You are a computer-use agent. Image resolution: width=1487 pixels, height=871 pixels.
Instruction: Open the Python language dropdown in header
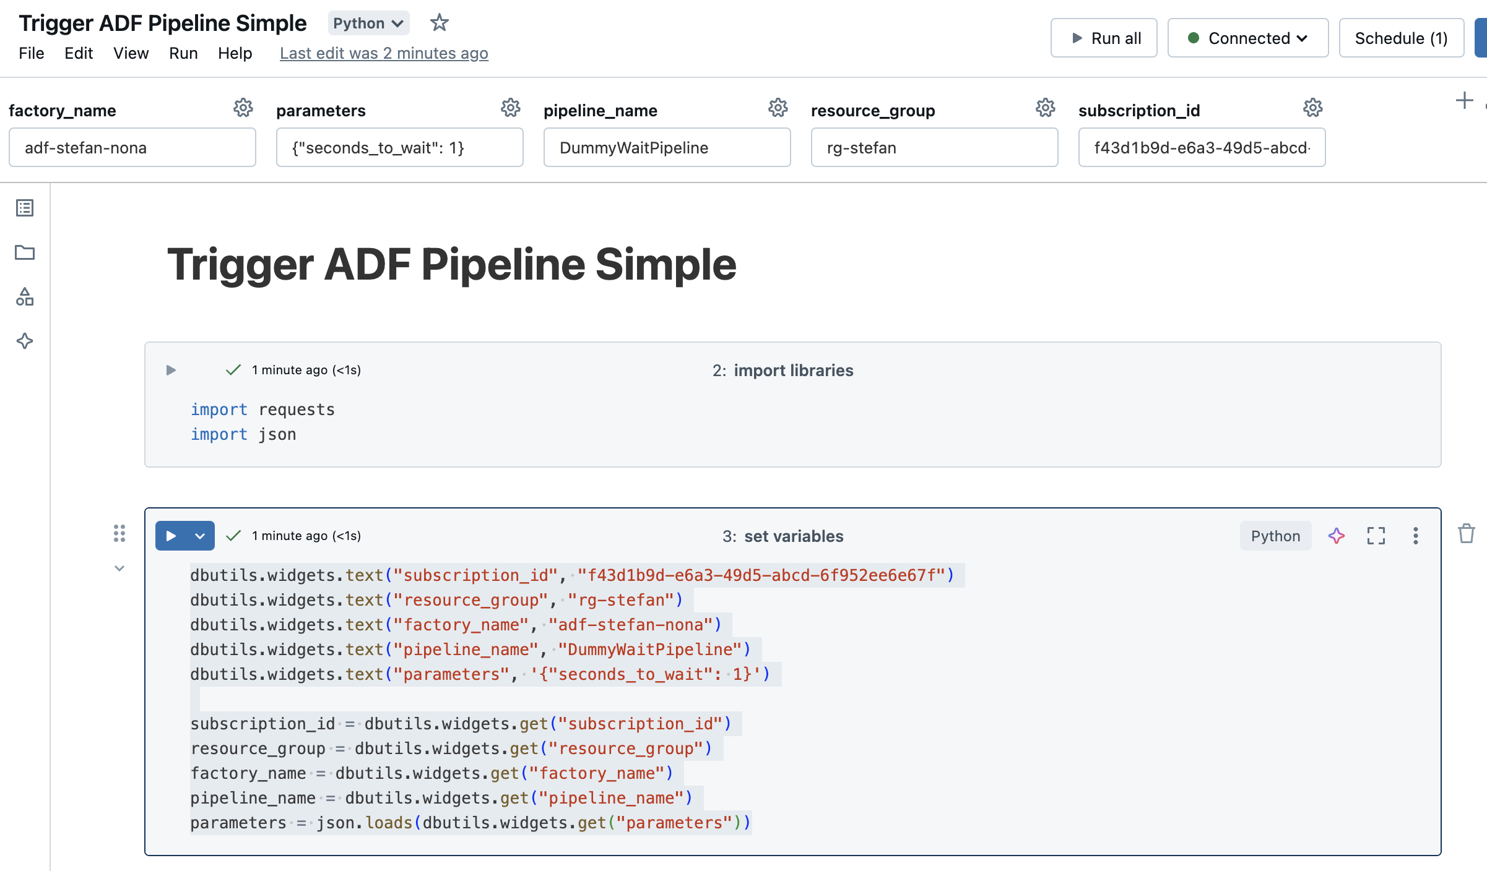pos(368,24)
